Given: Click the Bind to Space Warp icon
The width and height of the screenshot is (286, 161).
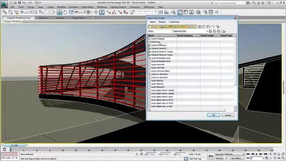Looking at the screenshot, I should pyautogui.click(x=16, y=12).
